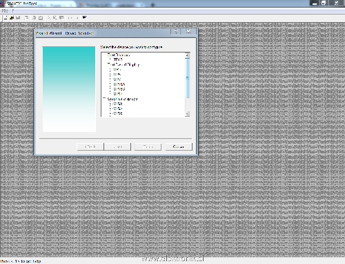The height and width of the screenshot is (264, 345).
Task: Expand the OP27 tree node
Action: click(110, 109)
